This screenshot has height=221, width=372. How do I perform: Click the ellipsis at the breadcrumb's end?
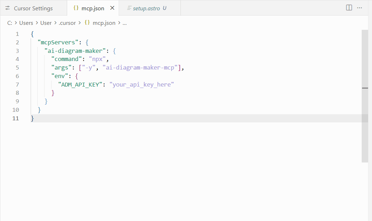point(124,23)
